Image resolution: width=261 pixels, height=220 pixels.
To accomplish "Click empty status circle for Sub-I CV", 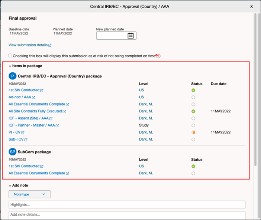I will pos(193,139).
